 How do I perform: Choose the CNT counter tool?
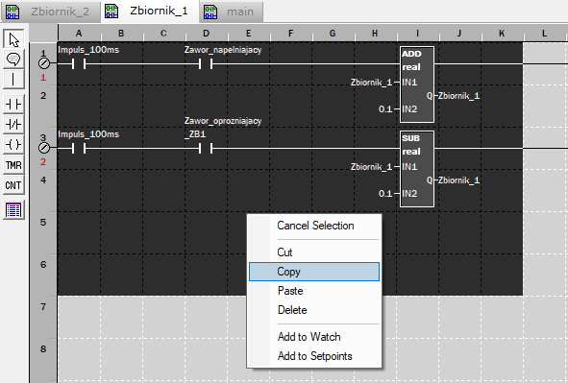13,185
